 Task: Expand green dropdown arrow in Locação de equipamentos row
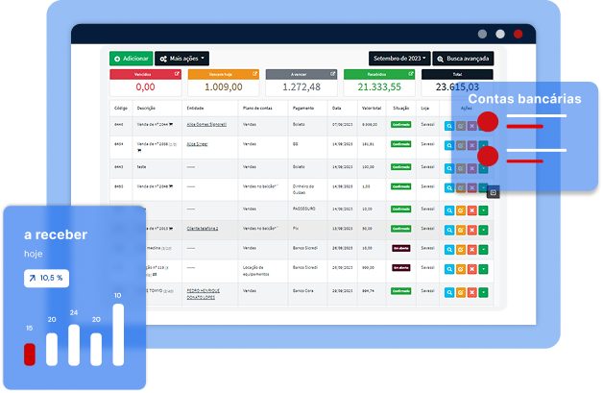coord(483,269)
